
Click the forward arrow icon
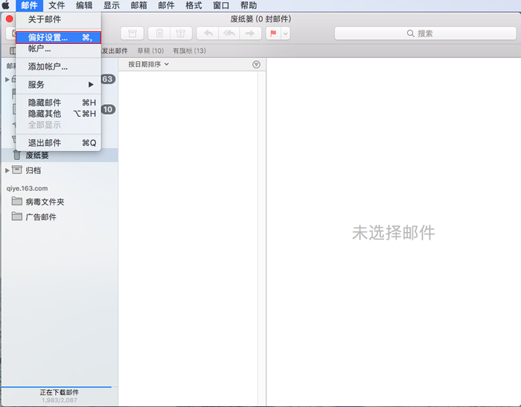(250, 33)
